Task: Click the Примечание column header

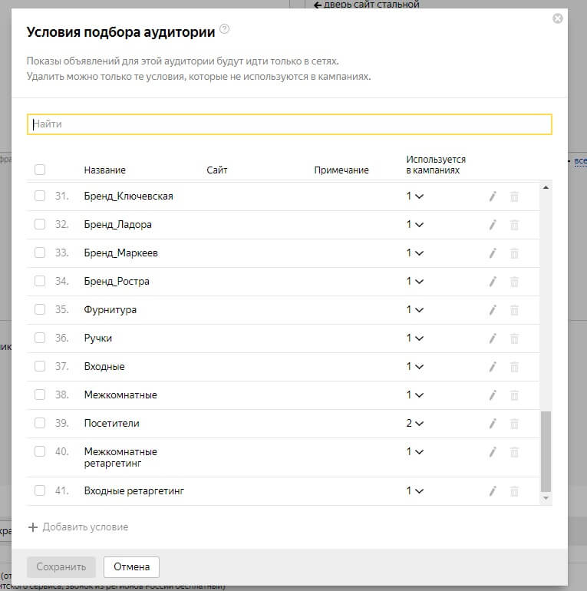Action: 341,170
